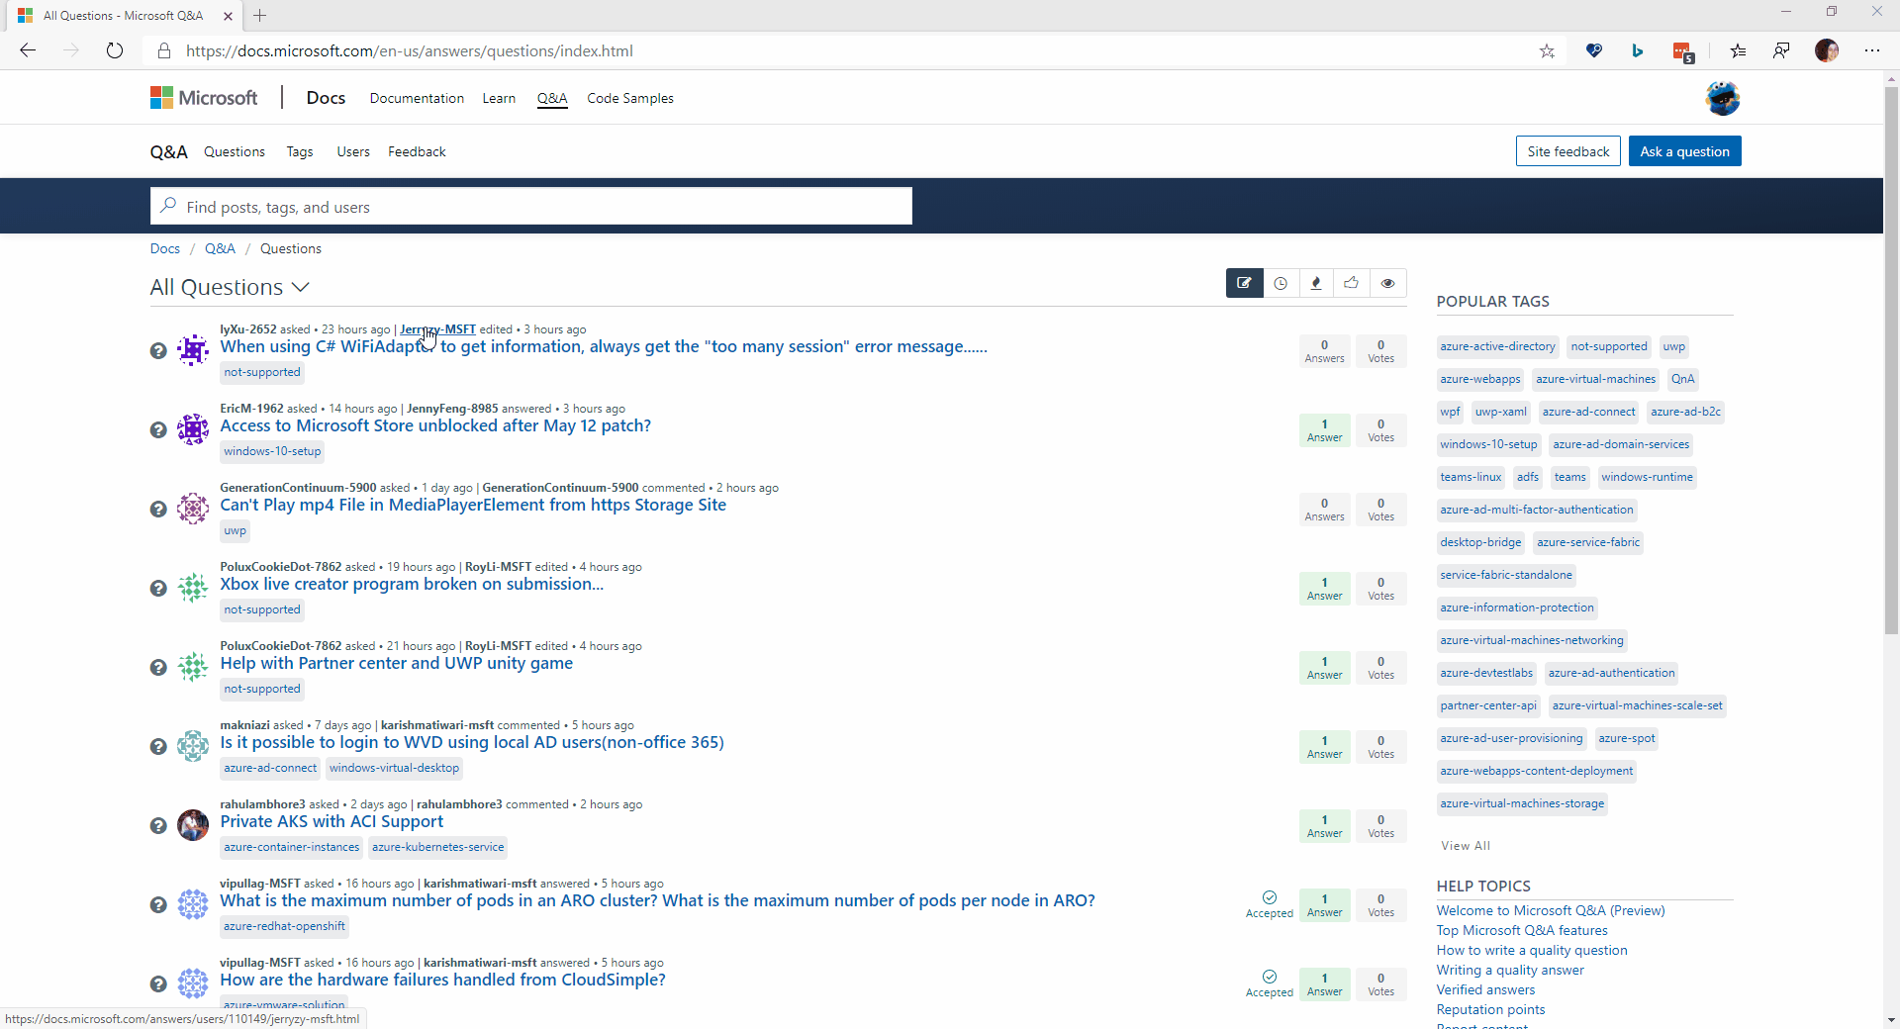Sort questions by views using eye icon
The image size is (1900, 1029).
click(1388, 283)
